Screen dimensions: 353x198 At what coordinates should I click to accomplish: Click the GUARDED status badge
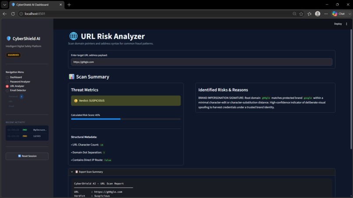14,55
